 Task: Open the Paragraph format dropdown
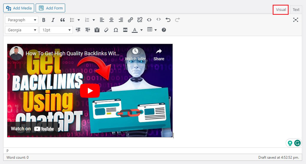pyautogui.click(x=22, y=20)
